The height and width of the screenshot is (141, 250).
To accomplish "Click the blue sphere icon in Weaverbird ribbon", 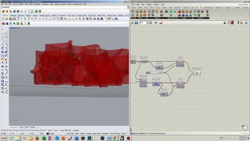I will [x=183, y=15].
